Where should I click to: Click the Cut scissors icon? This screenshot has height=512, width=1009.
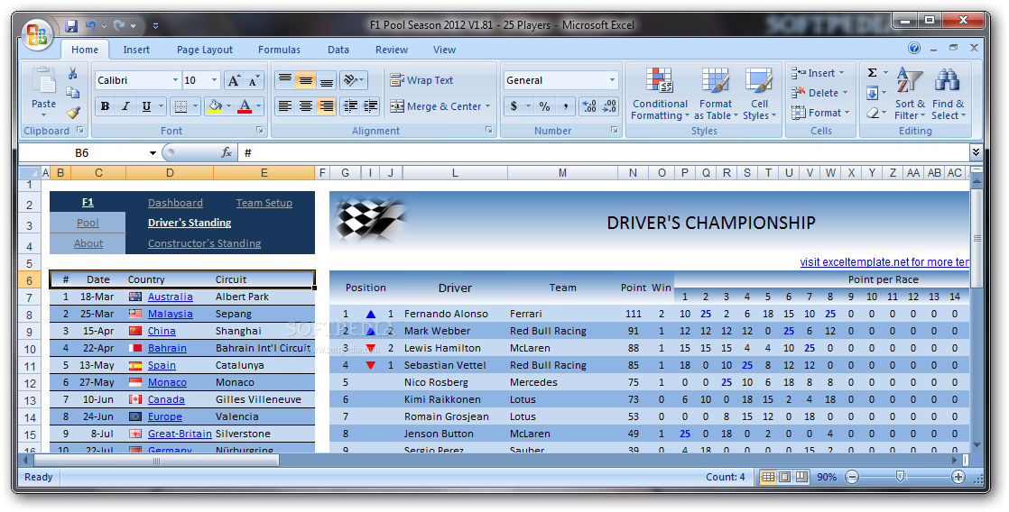coord(73,73)
